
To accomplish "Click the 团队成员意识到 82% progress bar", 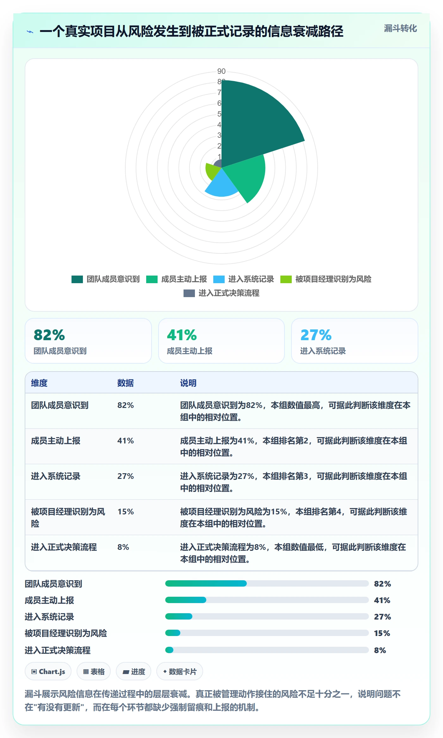I will pos(267,583).
